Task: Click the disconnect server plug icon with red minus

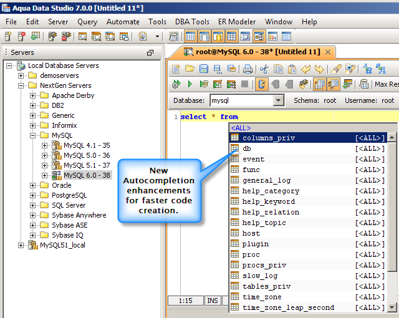Action: pos(66,36)
